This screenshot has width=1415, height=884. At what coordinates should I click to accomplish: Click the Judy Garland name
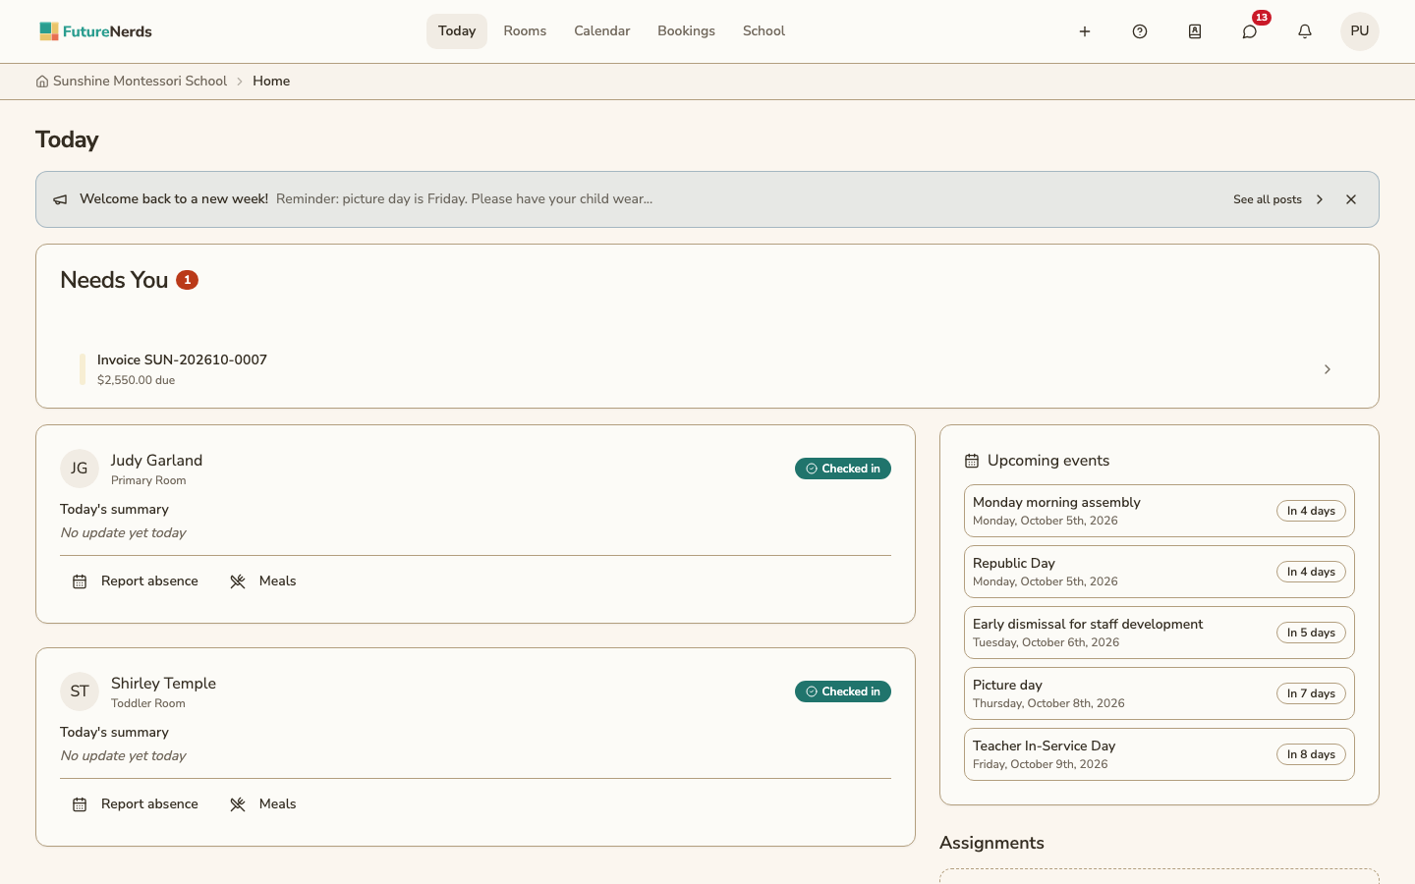(x=156, y=461)
